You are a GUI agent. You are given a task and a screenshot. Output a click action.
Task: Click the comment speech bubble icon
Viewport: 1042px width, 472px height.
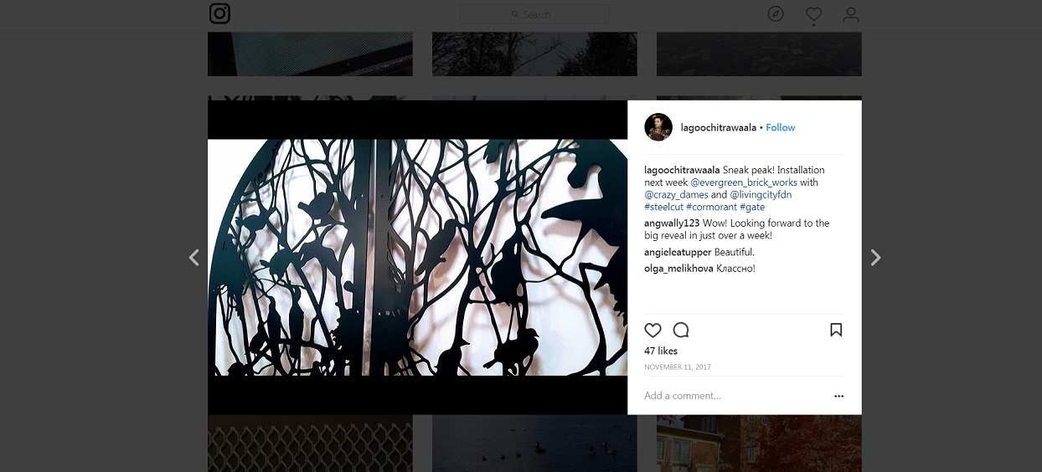click(681, 330)
